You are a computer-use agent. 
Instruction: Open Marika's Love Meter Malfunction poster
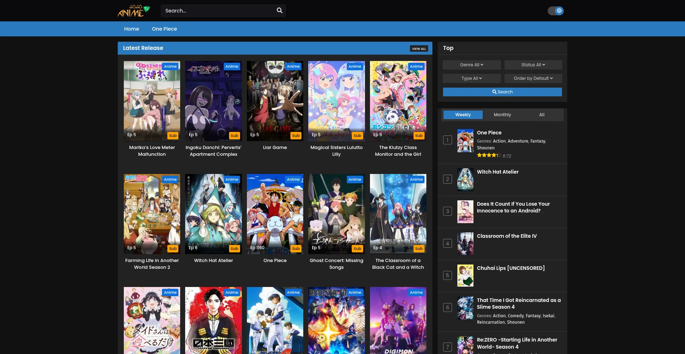152,101
